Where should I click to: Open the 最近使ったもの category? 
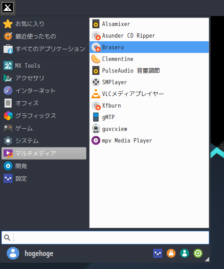click(x=36, y=36)
